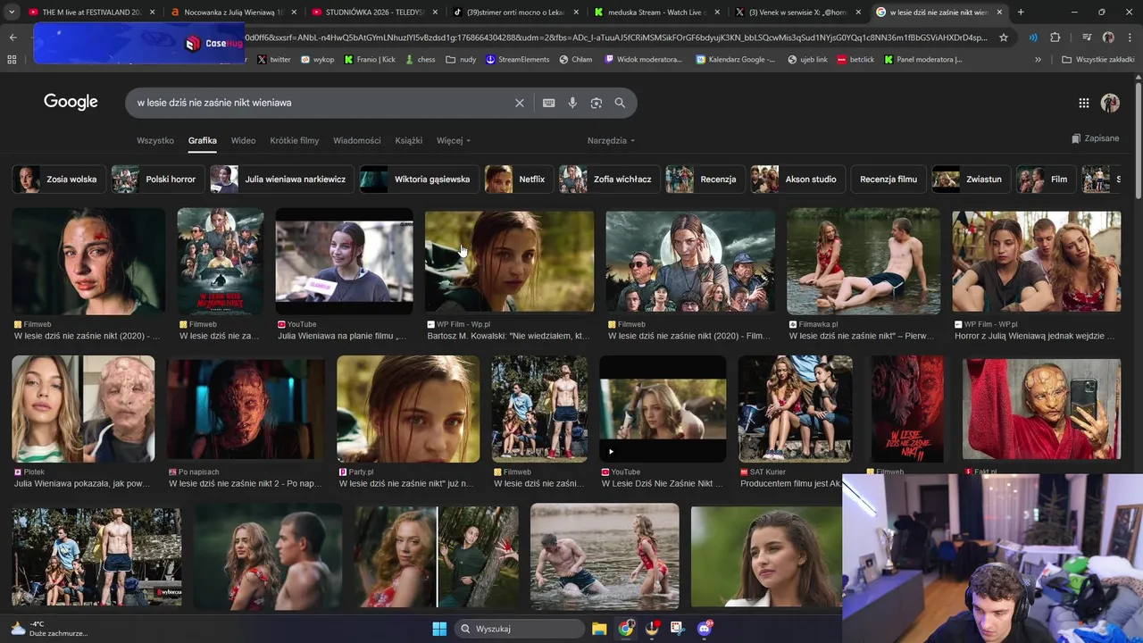Viewport: 1143px width, 643px height.
Task: Open Google Lens image search
Action: tap(597, 103)
